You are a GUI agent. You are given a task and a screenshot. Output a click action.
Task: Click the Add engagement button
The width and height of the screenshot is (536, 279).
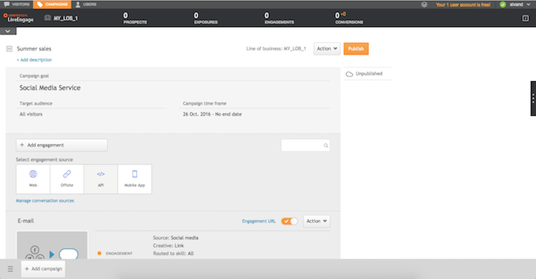61,145
